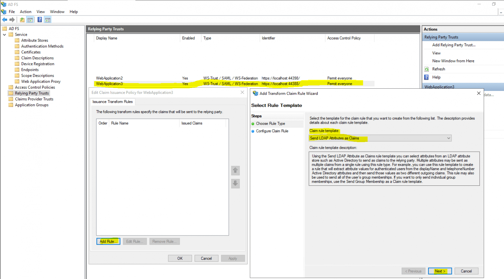The width and height of the screenshot is (504, 279).
Task: Click the Help icon in Actions pane
Action: (x=427, y=77)
